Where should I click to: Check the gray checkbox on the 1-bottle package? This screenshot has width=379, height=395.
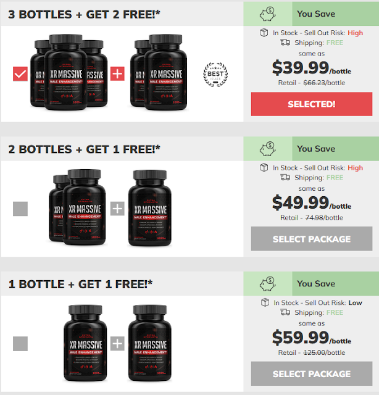coord(20,344)
